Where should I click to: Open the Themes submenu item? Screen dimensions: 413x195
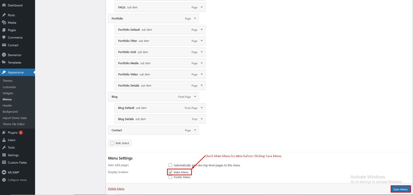click(7, 81)
